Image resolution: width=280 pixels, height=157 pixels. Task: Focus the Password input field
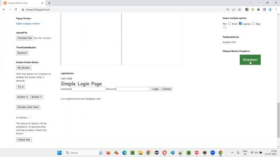[x=133, y=89]
